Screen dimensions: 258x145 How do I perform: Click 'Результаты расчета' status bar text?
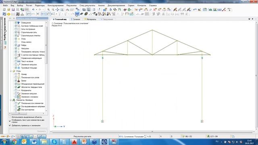click(82, 137)
